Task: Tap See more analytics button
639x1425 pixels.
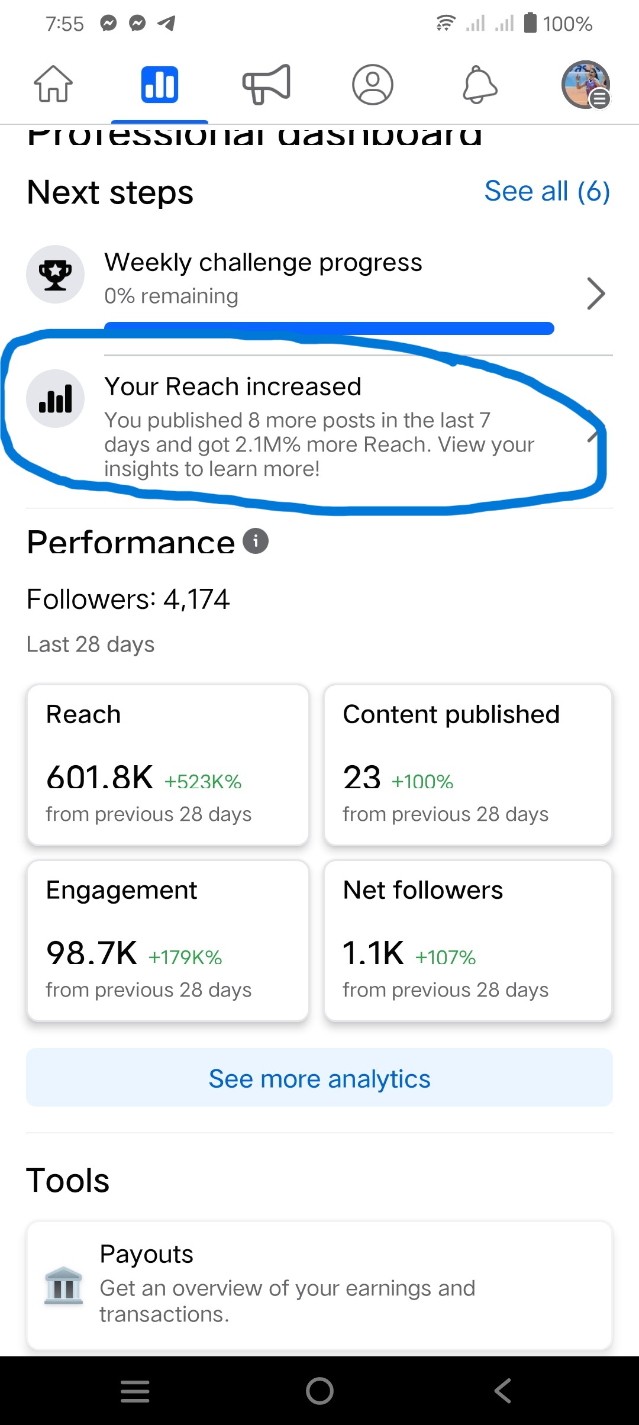Action: (319, 1078)
